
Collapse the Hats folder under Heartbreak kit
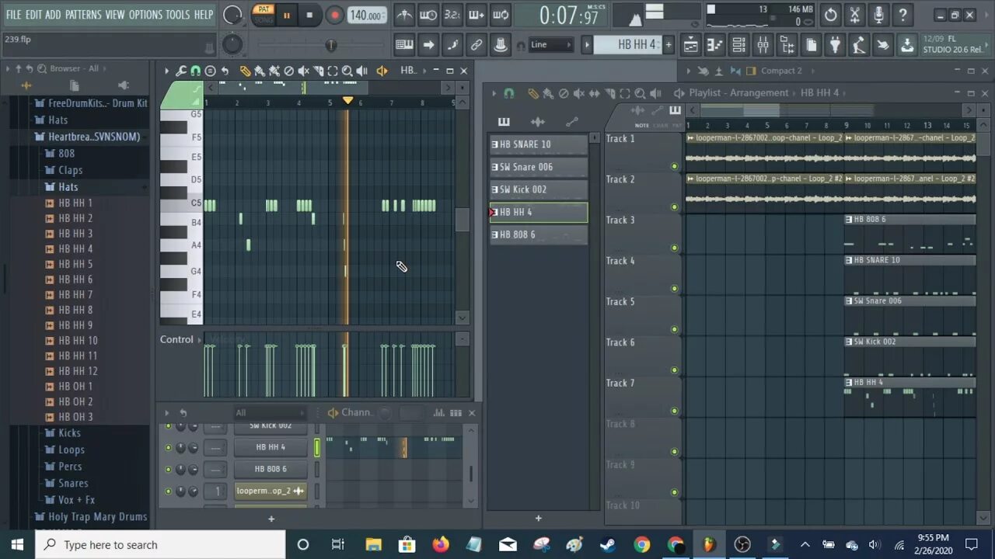click(68, 187)
